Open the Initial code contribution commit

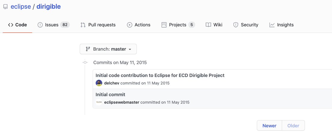[160, 75]
